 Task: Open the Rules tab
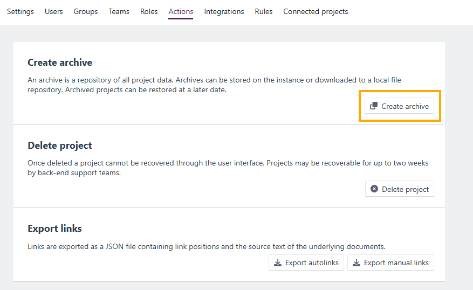point(263,11)
